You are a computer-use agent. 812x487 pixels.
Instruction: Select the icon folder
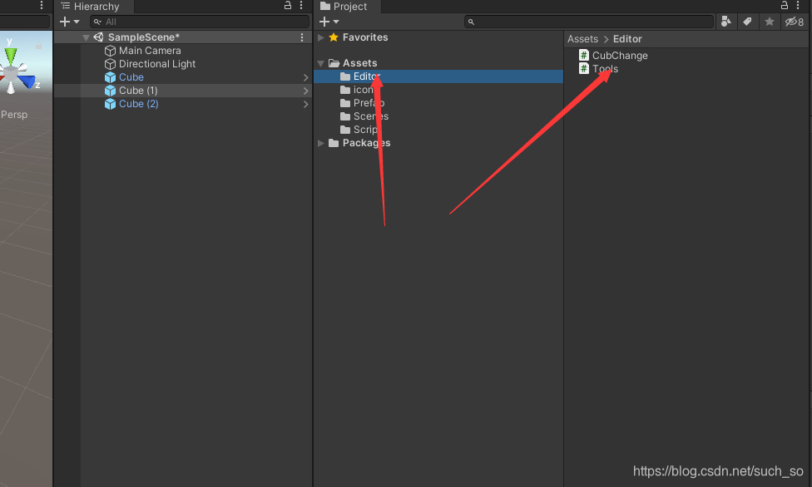[357, 90]
